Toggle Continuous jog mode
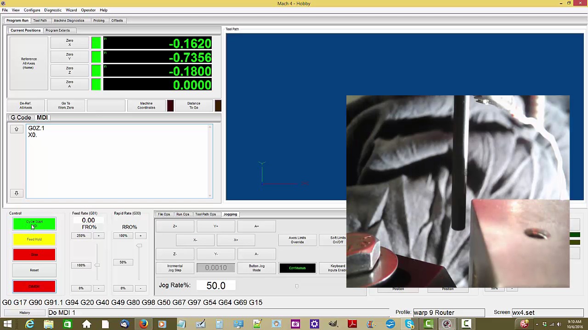 [297, 268]
